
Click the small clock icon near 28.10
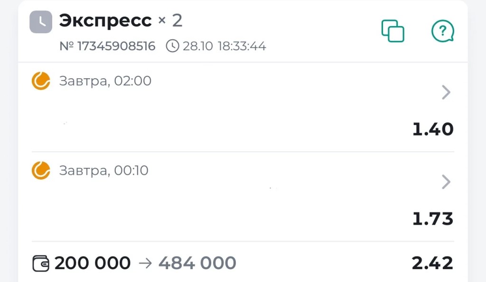pyautogui.click(x=172, y=46)
